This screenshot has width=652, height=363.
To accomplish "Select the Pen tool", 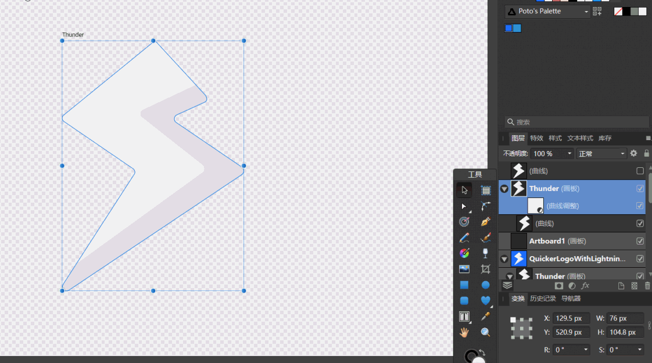I will 485,221.
